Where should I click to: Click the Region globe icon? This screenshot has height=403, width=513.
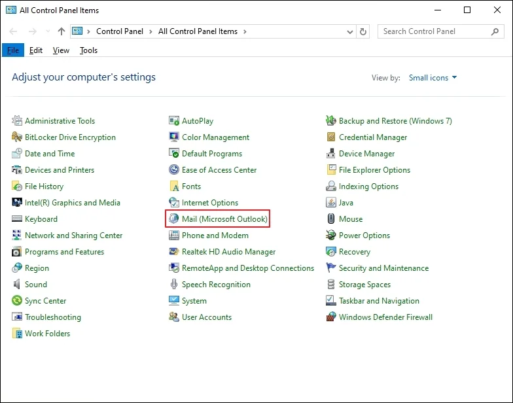(17, 268)
